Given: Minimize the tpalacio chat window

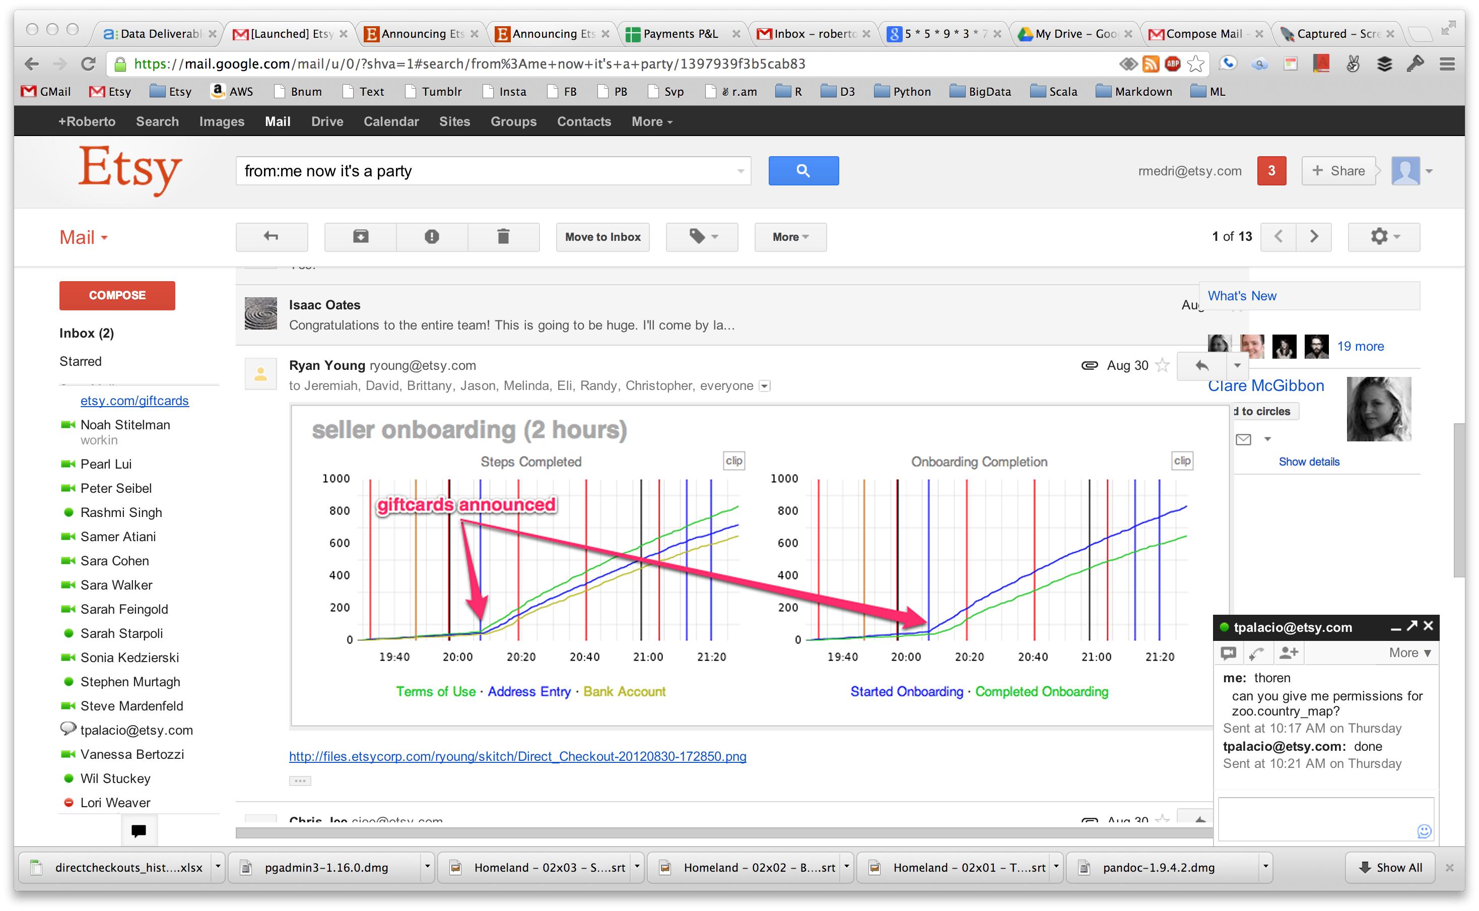Looking at the screenshot, I should 1396,628.
